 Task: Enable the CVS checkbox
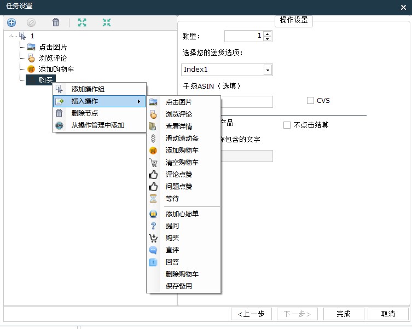tap(310, 101)
